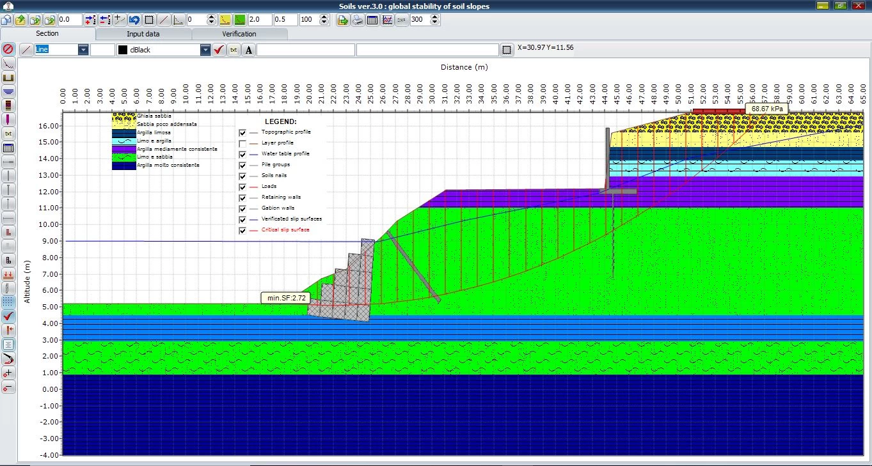
Task: Click the New project icon in top toolbar
Action: [6, 20]
